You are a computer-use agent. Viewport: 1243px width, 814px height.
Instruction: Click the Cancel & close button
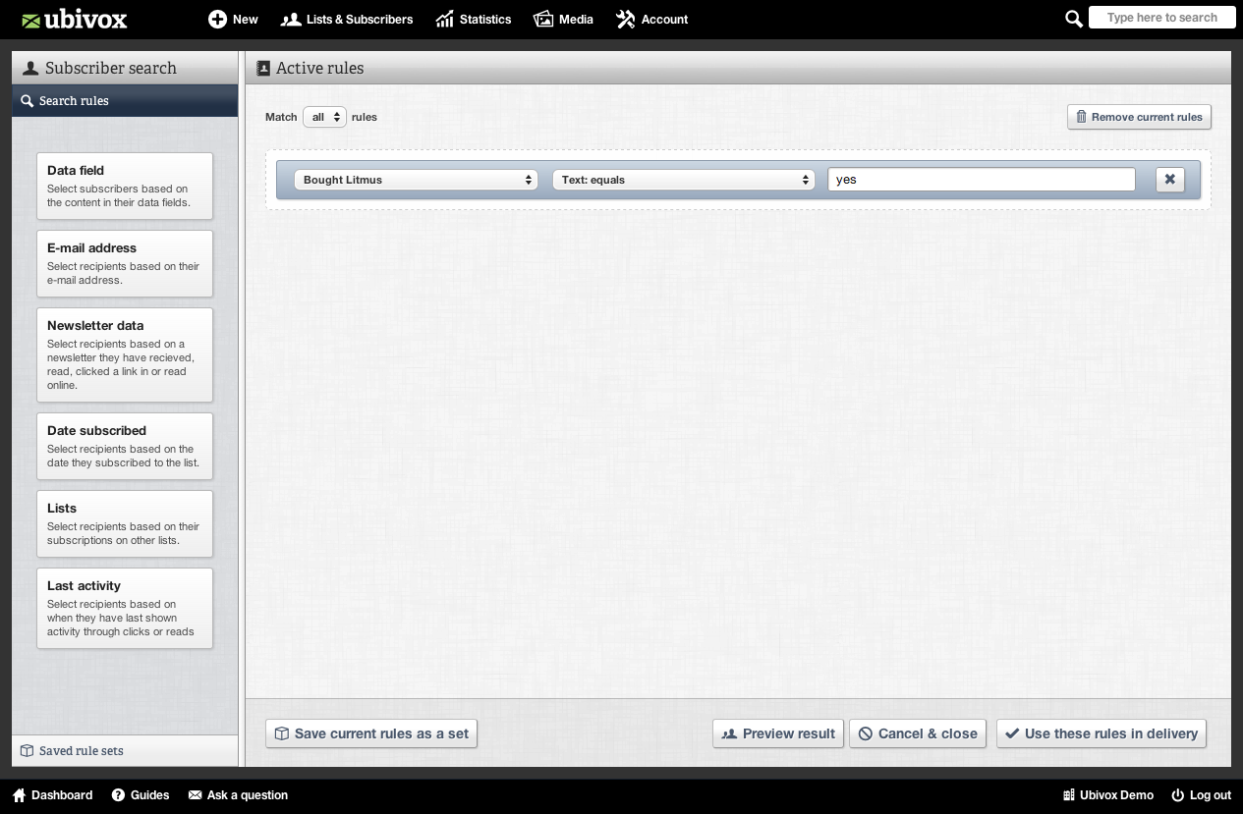tap(918, 733)
